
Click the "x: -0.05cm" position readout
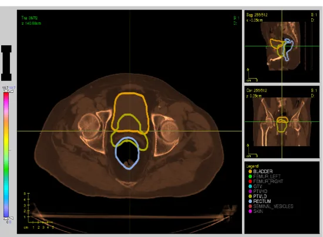[255, 20]
